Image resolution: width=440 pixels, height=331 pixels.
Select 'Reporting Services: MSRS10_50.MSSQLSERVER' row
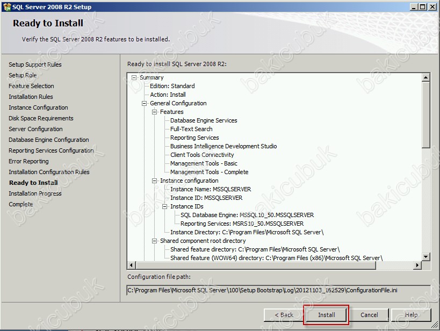[242, 224]
